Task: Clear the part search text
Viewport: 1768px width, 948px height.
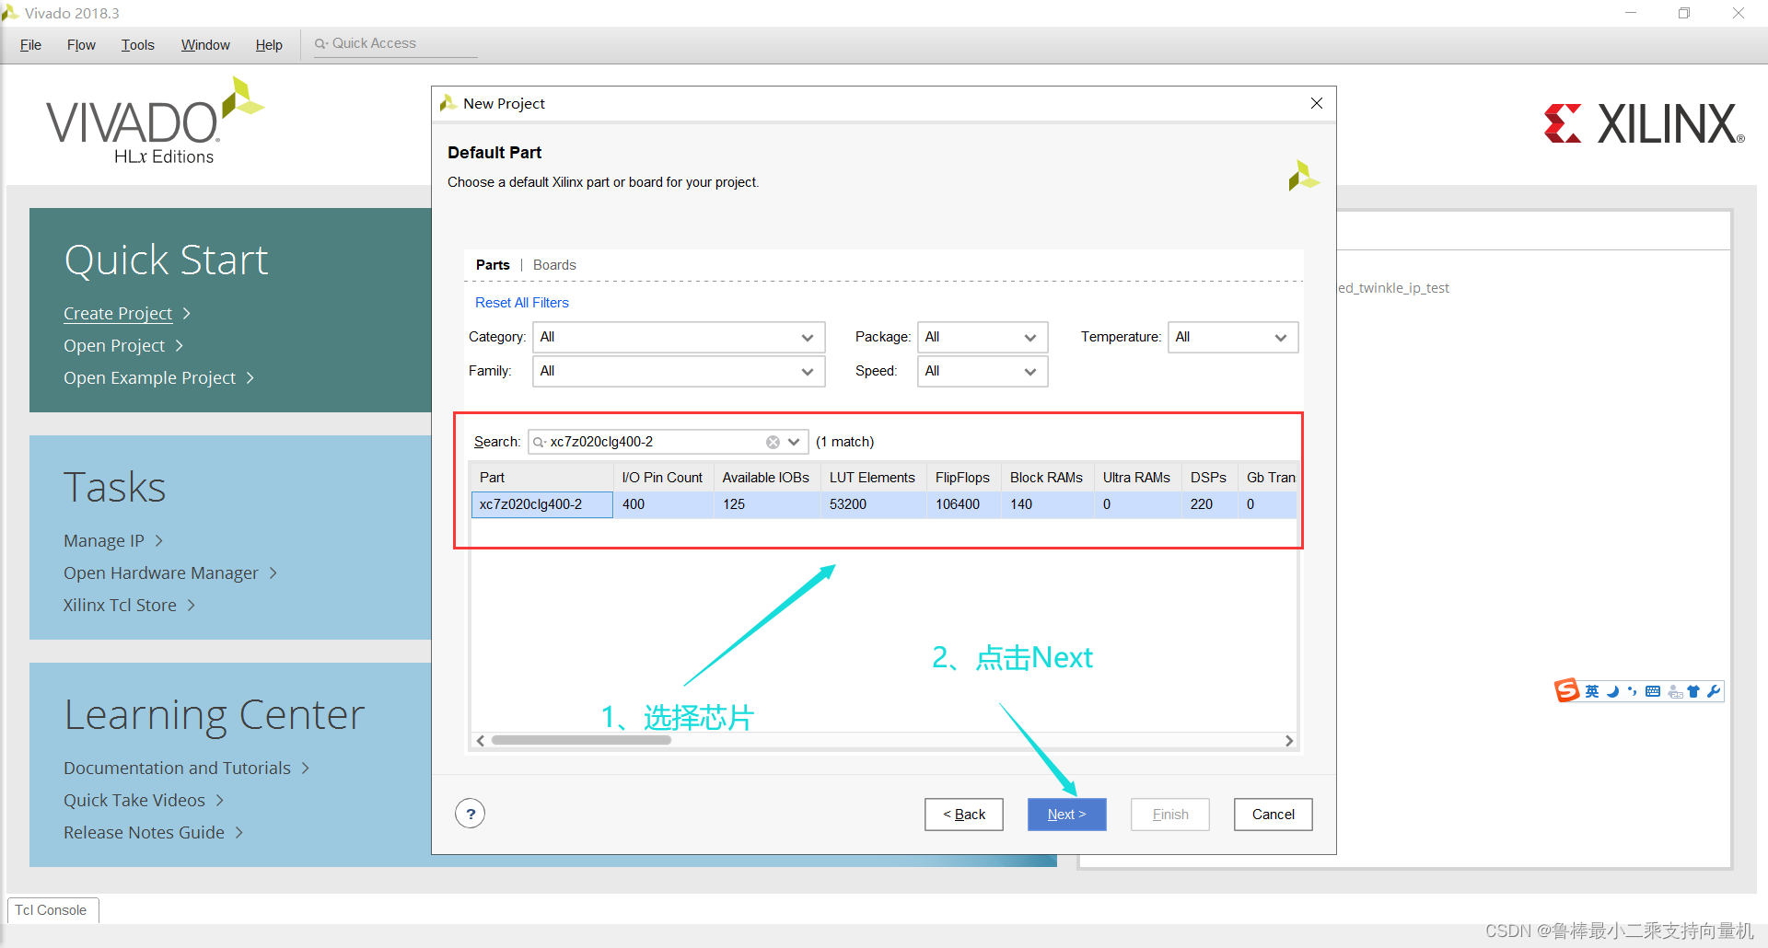Action: 773,442
